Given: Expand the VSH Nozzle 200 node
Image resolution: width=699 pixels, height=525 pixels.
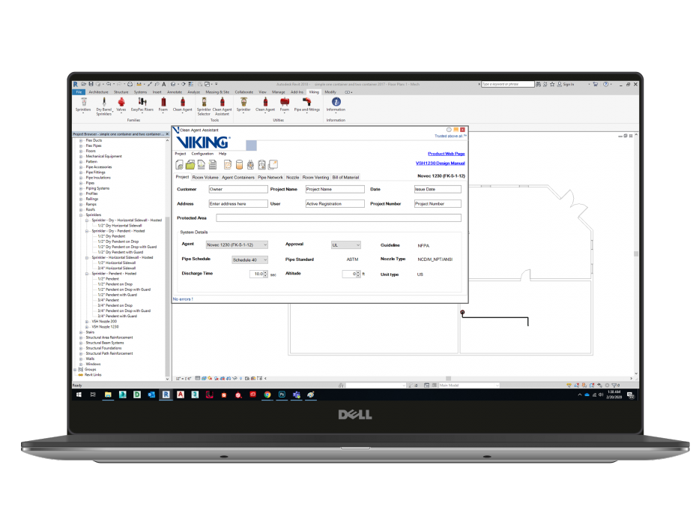Looking at the screenshot, I should (87, 322).
